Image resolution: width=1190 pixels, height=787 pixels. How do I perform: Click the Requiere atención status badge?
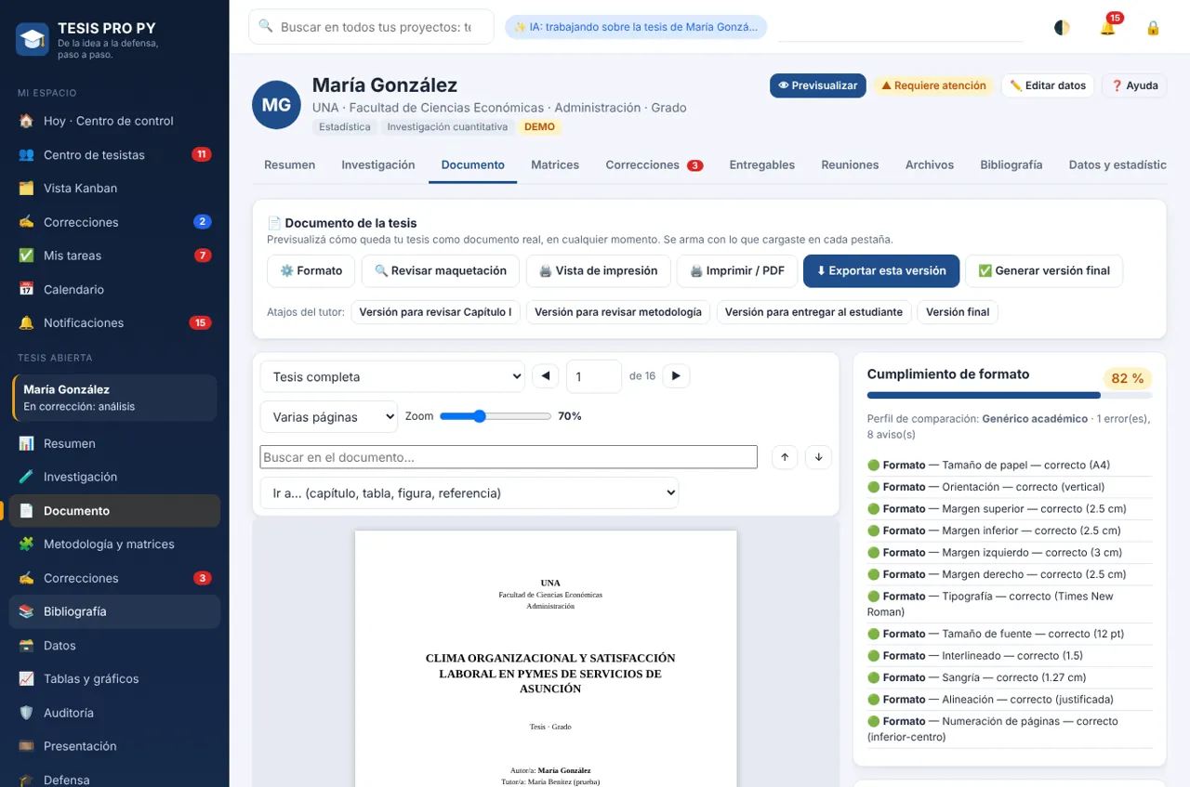point(933,85)
